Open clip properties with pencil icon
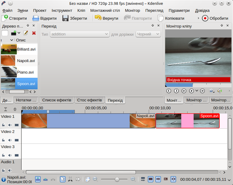 point(26,33)
